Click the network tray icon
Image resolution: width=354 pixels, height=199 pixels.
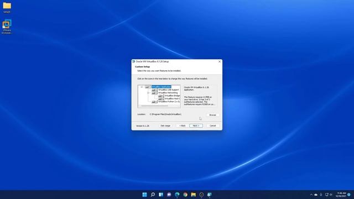point(326,195)
